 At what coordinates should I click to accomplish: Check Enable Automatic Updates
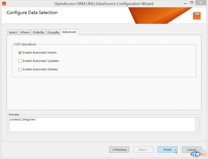click(x=20, y=61)
